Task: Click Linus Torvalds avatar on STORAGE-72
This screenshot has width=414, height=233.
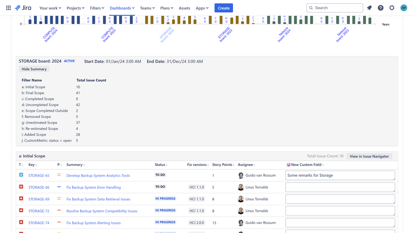Action: point(241,211)
